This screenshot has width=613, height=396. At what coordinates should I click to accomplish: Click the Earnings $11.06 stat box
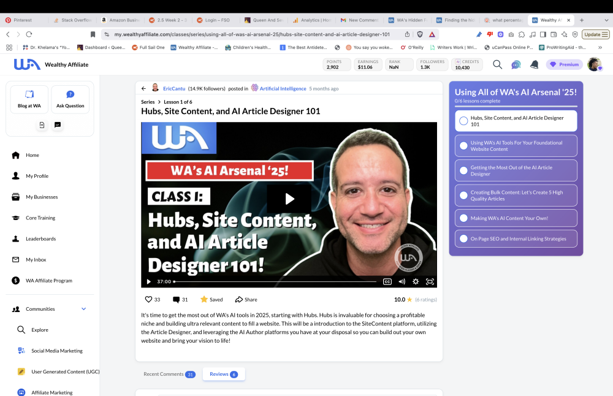(368, 64)
